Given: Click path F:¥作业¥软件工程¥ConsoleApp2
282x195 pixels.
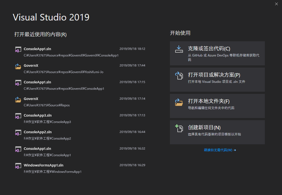Looking at the screenshot, I should (x=47, y=138).
